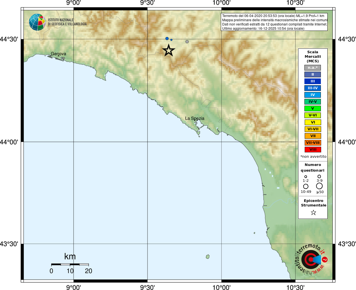Click the 3-9 questionnaires circle symbol
Image resolution: width=356 pixels, height=290 pixels.
(x=319, y=176)
